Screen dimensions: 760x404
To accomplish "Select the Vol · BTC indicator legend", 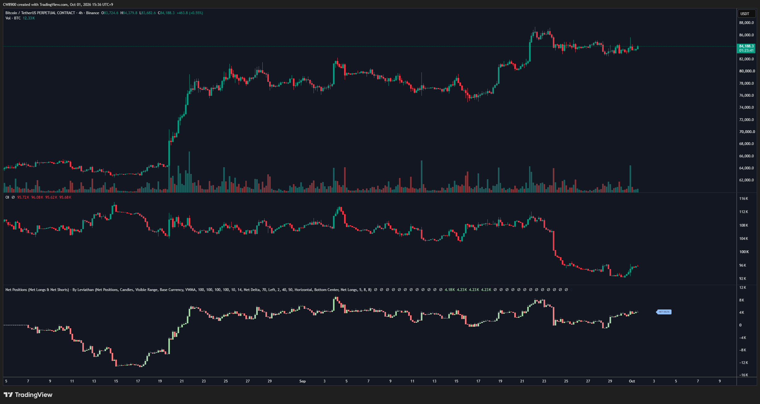I will (x=13, y=18).
